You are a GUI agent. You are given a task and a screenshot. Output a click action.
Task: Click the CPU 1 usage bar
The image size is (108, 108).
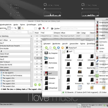pos(52,9)
